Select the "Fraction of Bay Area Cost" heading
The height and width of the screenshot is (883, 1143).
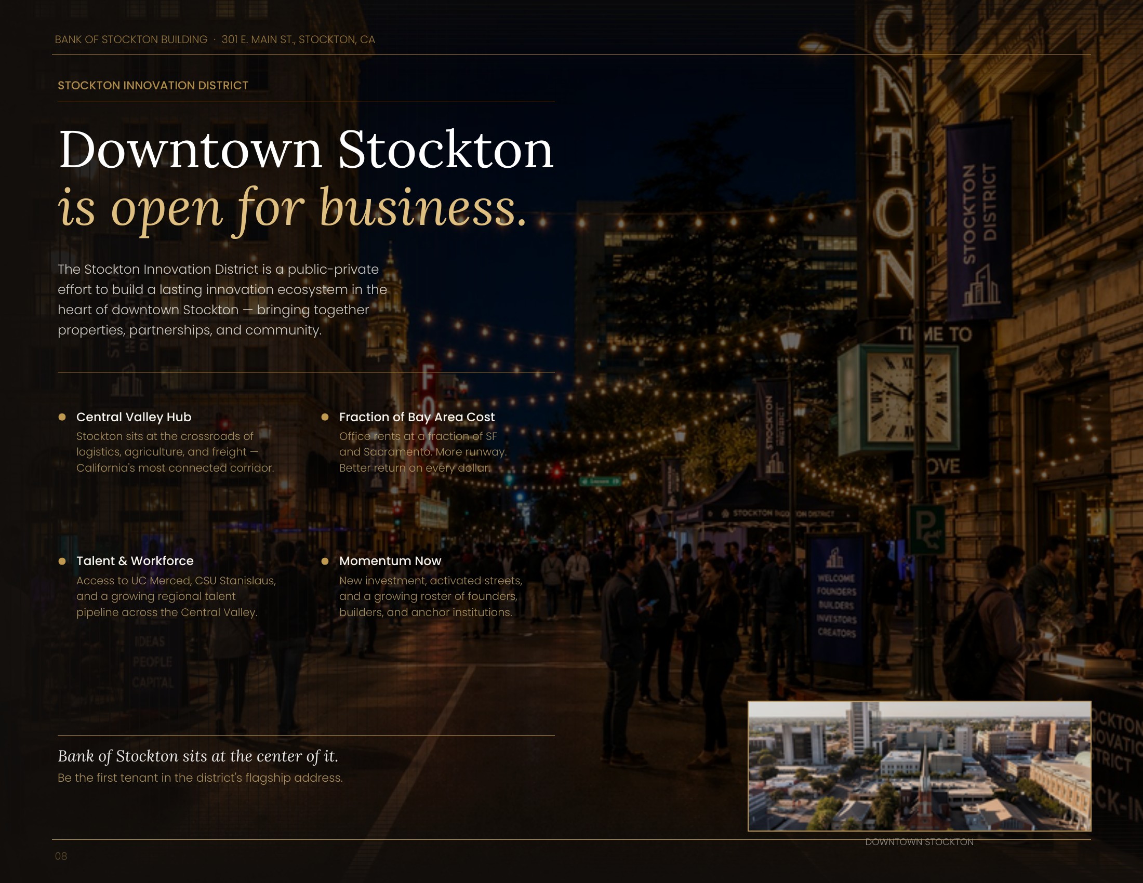coord(417,417)
